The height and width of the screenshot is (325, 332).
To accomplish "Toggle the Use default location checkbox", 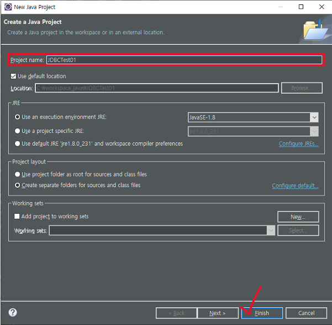I will [x=13, y=76].
